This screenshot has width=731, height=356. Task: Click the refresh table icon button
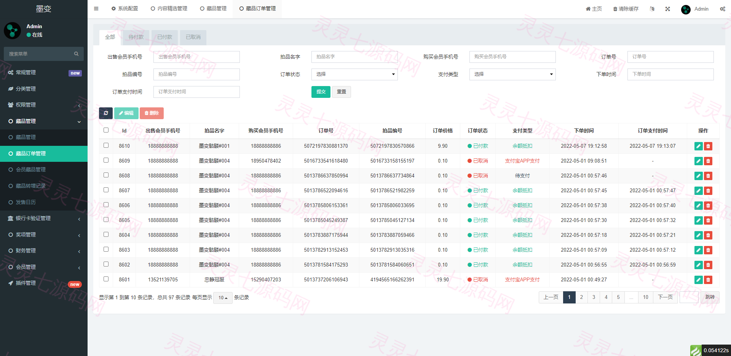click(106, 113)
